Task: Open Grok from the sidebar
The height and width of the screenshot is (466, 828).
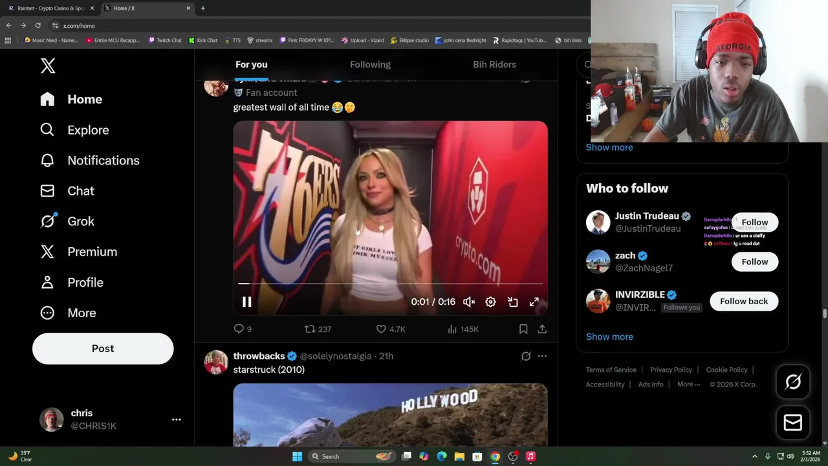Action: (x=67, y=221)
